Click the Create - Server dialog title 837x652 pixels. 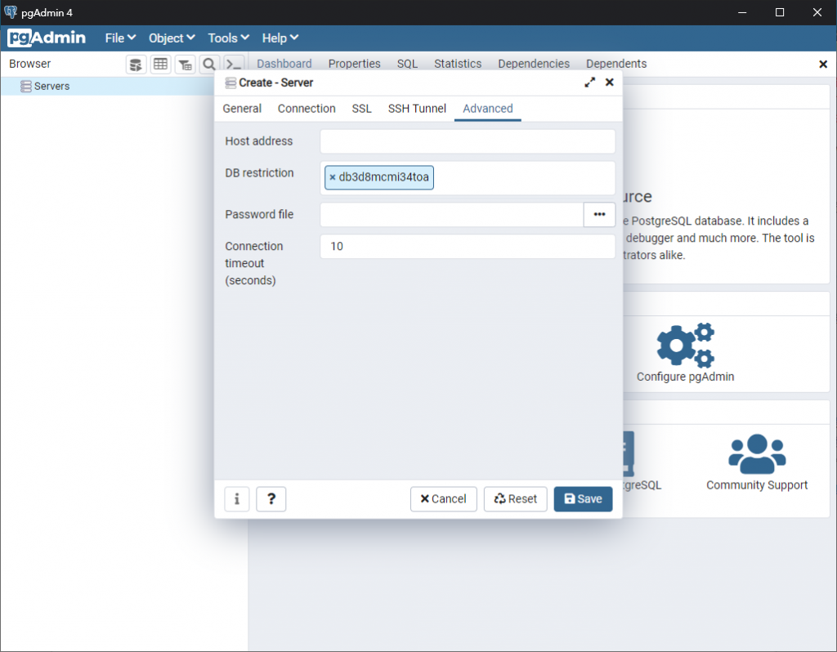pyautogui.click(x=276, y=83)
